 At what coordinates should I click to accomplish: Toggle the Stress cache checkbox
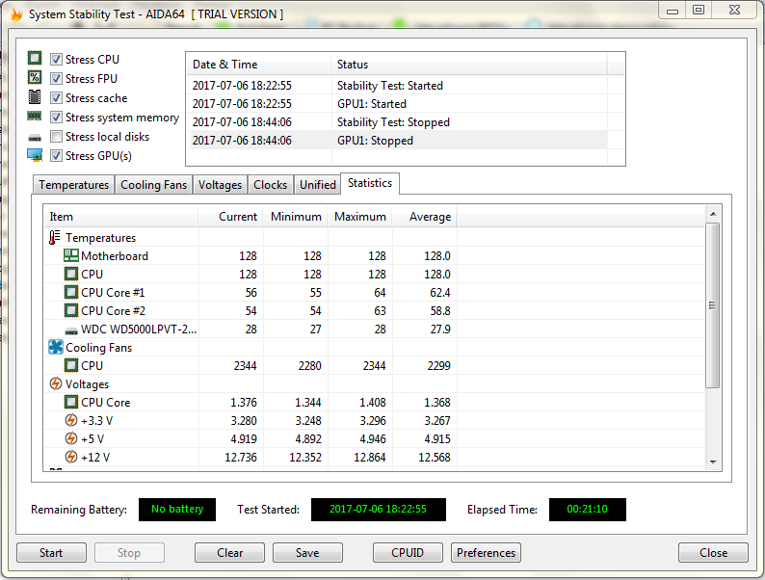coord(56,97)
